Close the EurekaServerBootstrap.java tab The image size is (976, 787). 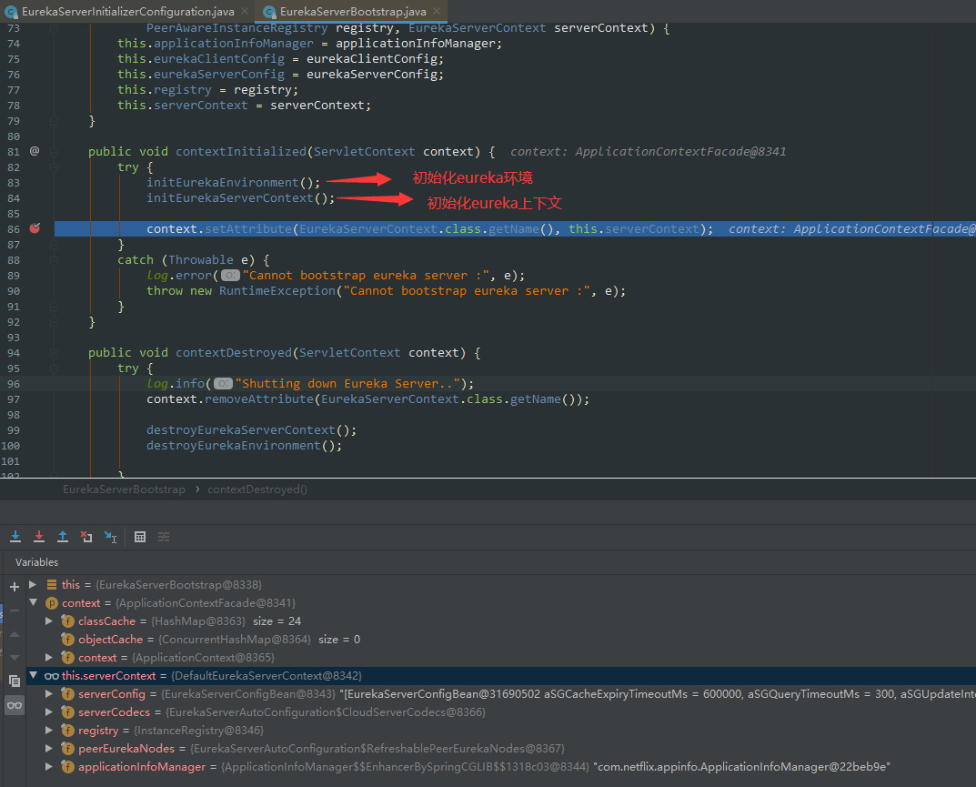(x=437, y=11)
